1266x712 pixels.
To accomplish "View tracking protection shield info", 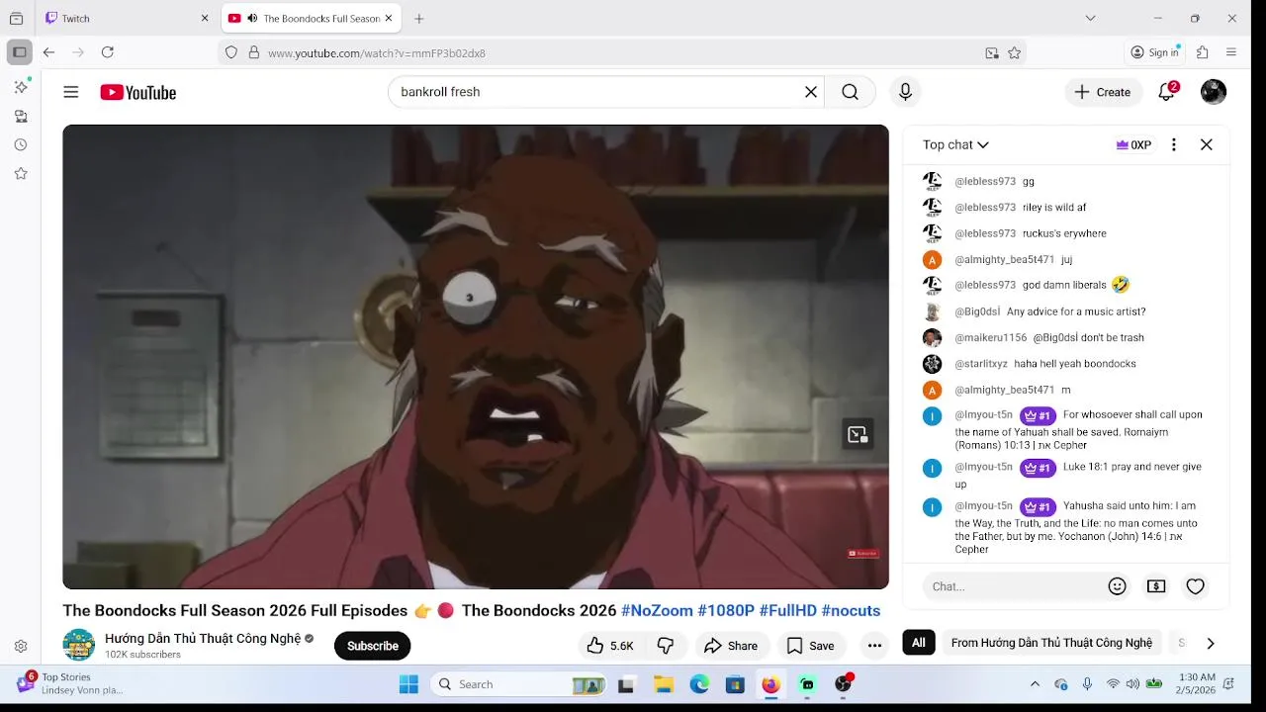I will [231, 52].
